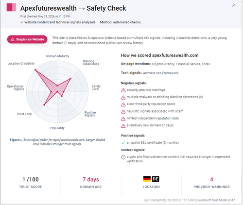Click 'security-provider warnings' text
The image size is (243, 205).
[x=146, y=90]
